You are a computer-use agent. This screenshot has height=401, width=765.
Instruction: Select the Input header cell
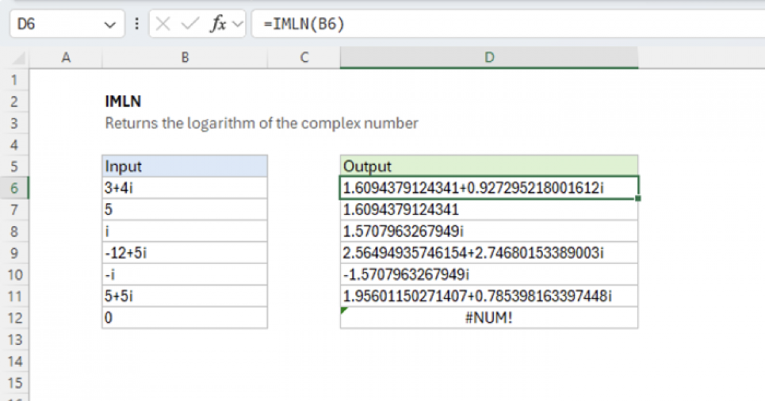[184, 166]
